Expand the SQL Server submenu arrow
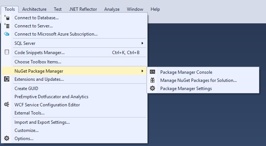Screen dimensions: 266x146 (142, 43)
